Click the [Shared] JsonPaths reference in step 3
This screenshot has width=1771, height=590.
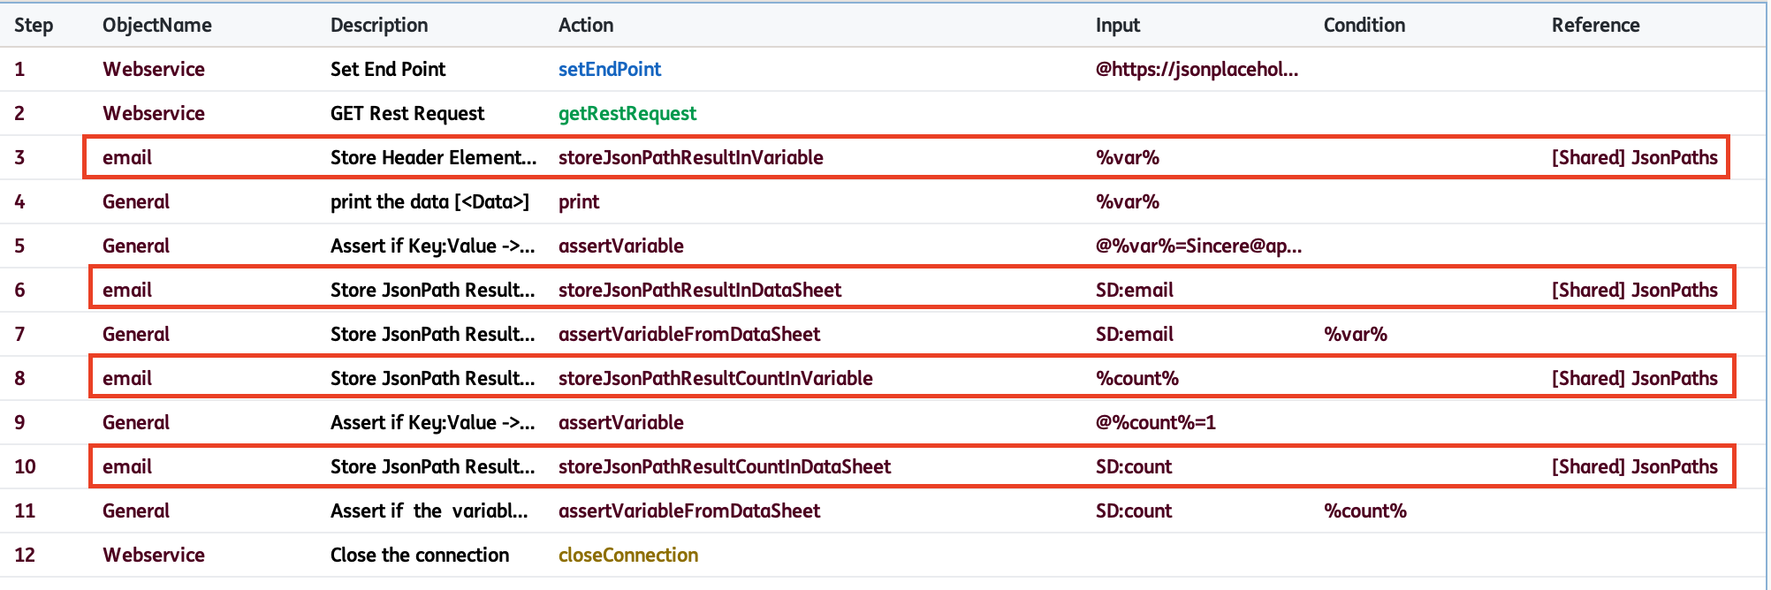[x=1634, y=157]
